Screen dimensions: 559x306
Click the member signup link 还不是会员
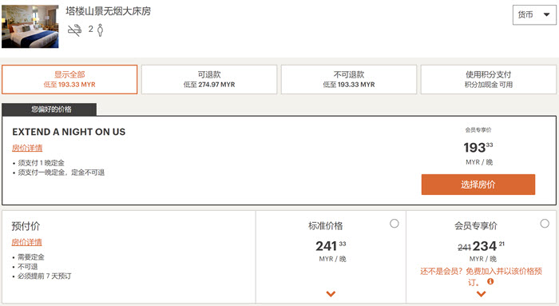(481, 276)
